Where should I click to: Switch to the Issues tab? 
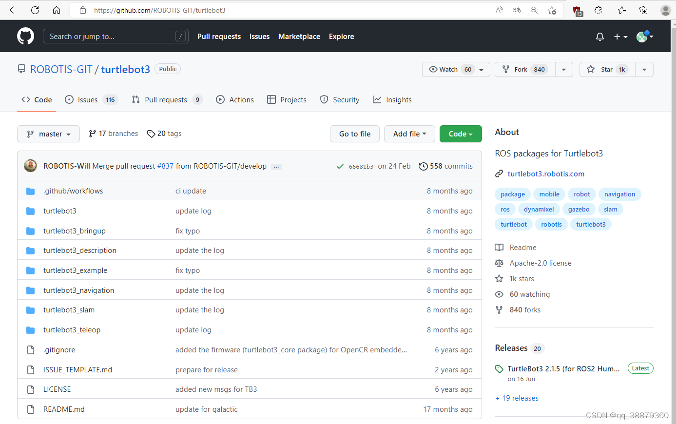91,99
